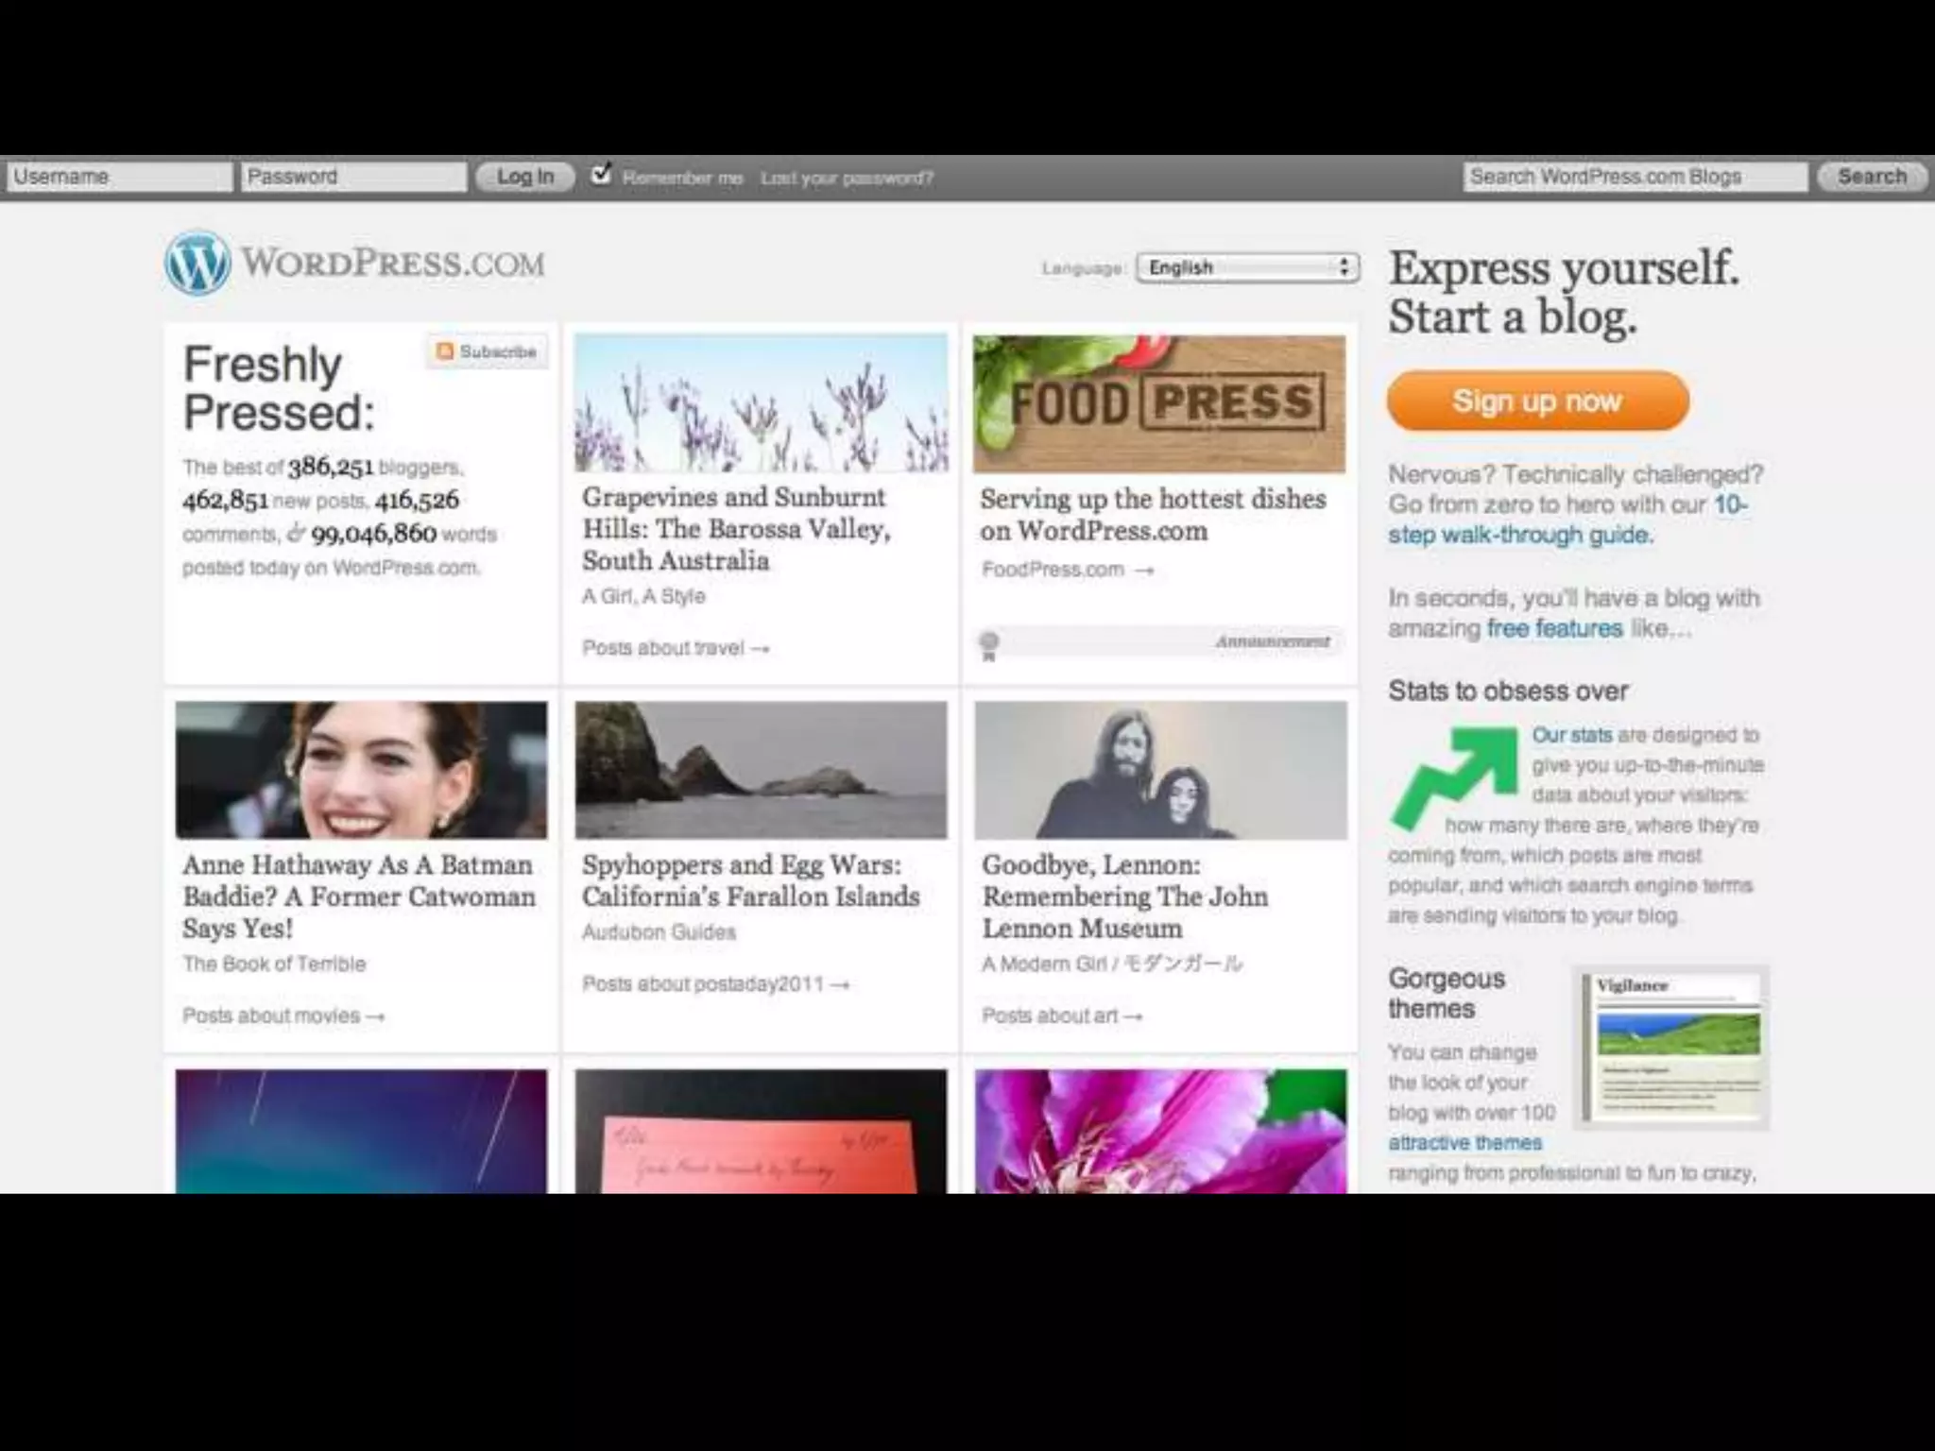Image resolution: width=1935 pixels, height=1451 pixels.
Task: Click the orange Sign up now button
Action: click(x=1537, y=401)
